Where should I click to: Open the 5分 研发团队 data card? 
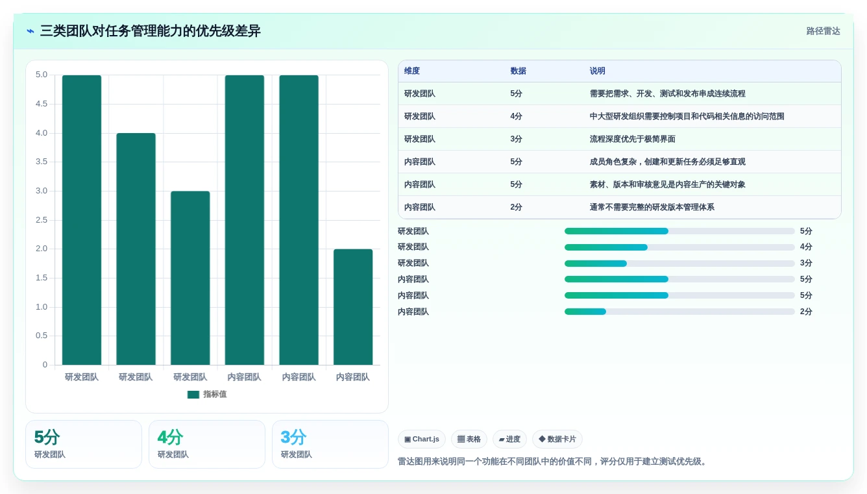(x=84, y=444)
